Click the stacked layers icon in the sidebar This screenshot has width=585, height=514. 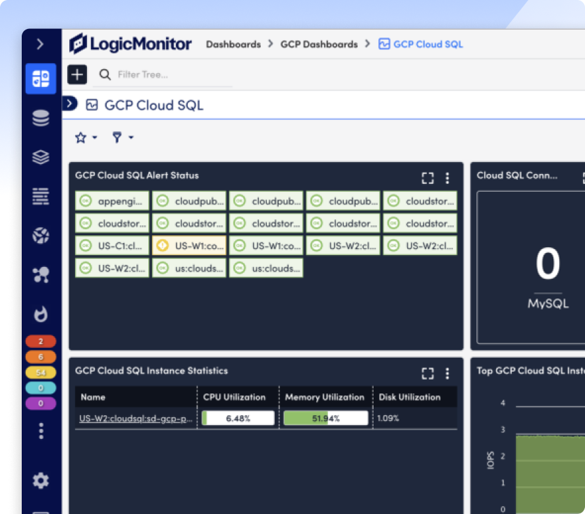click(x=41, y=157)
